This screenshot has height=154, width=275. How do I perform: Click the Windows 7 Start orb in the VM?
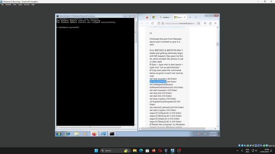coord(59,134)
